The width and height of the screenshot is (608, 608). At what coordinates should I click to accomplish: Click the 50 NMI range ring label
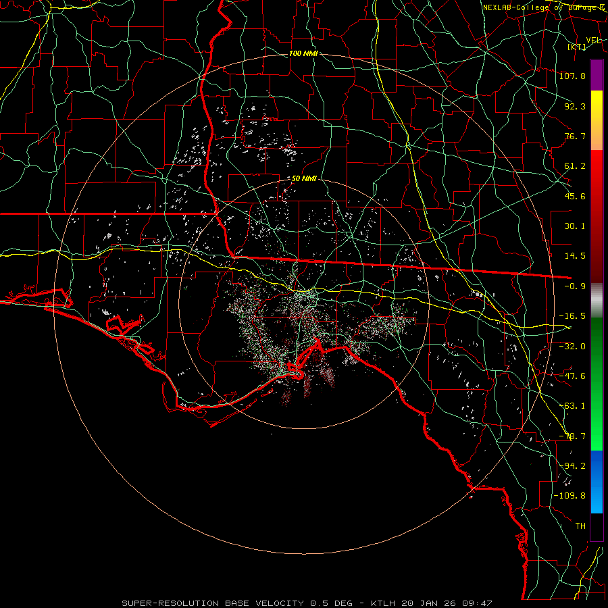point(304,179)
